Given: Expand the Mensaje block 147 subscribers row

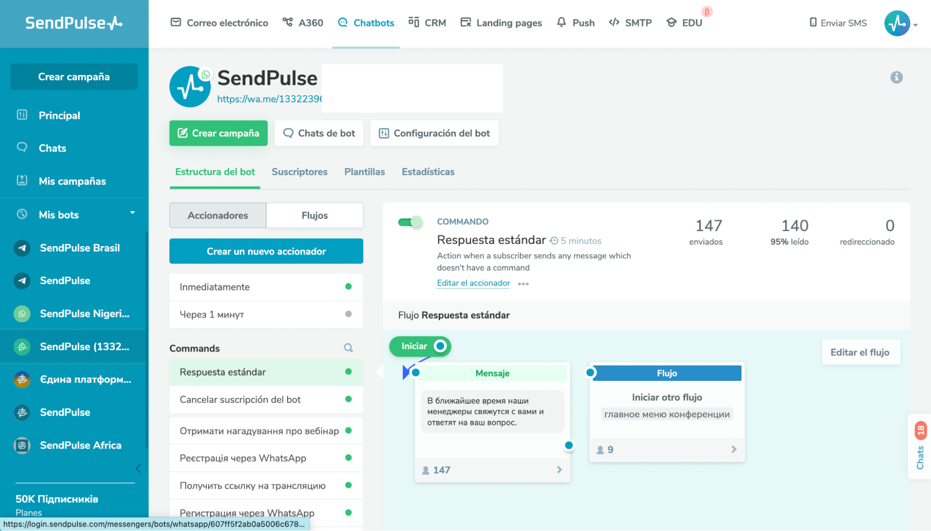Looking at the screenshot, I should tap(493, 470).
